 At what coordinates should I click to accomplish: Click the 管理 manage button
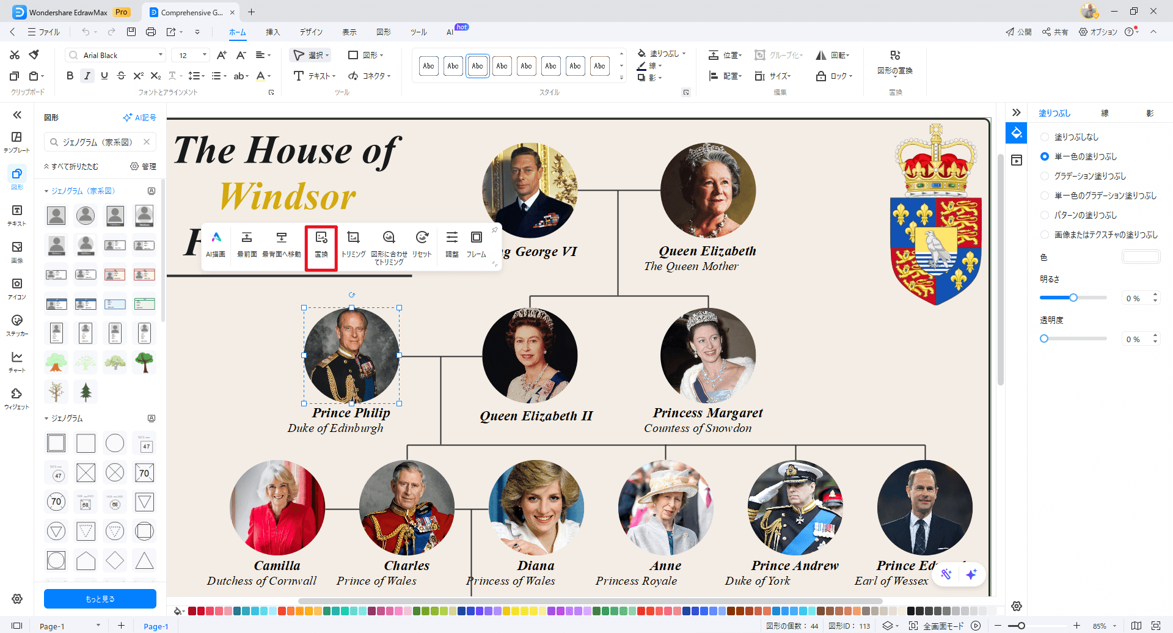[x=143, y=167]
